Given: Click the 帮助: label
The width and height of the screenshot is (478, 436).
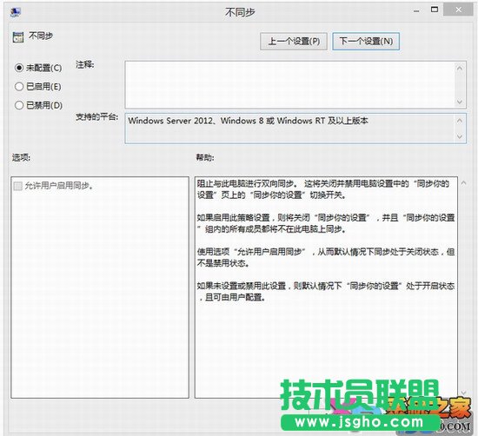Looking at the screenshot, I should (x=205, y=157).
